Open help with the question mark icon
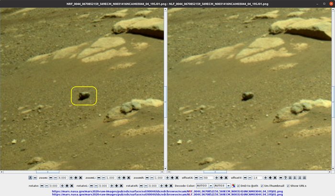This screenshot has width=335, height=196. click(285, 178)
